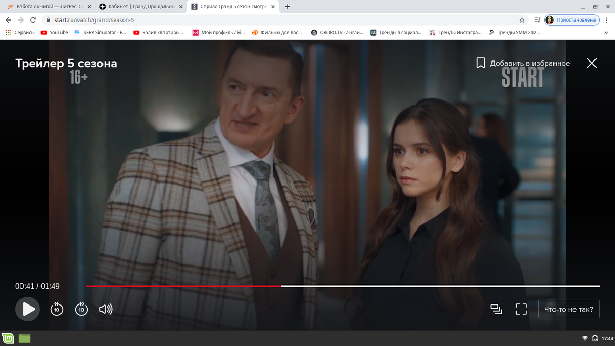Close the browser window

607,7
